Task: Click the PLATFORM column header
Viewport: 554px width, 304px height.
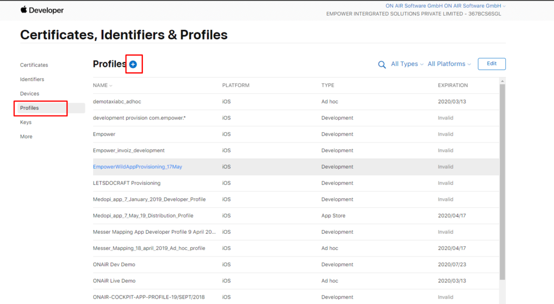Action: [236, 85]
